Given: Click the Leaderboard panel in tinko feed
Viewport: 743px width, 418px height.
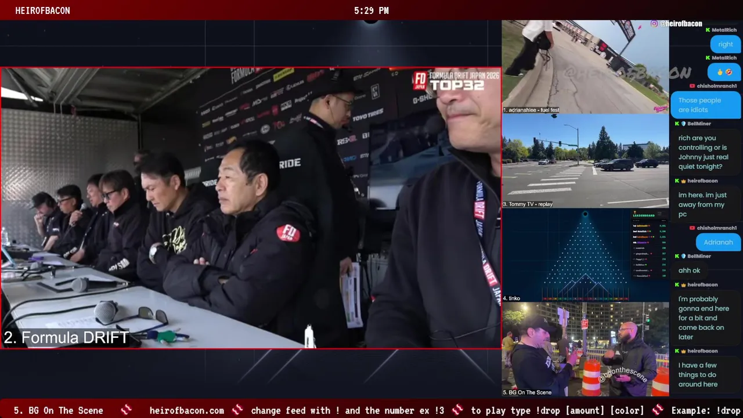Looking at the screenshot, I should [649, 246].
